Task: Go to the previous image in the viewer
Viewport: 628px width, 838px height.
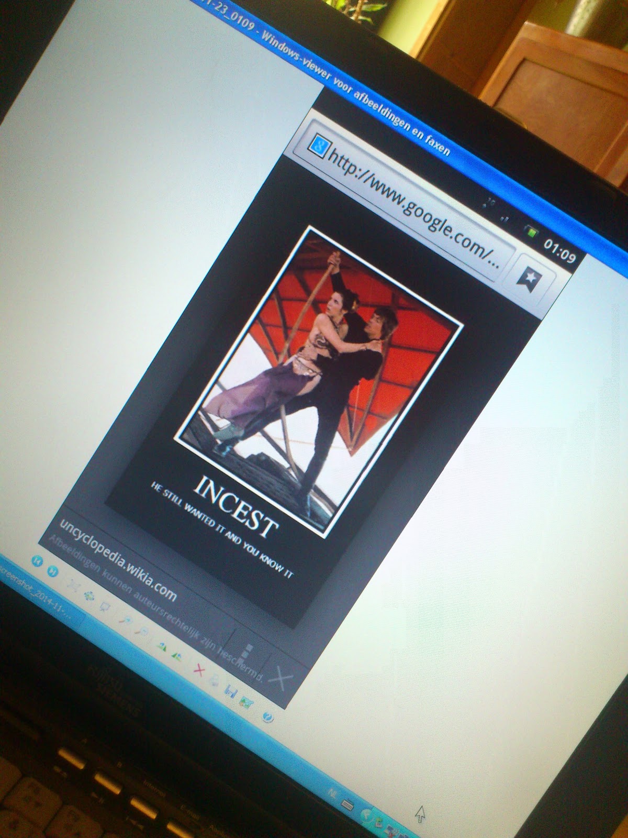Action: click(38, 560)
